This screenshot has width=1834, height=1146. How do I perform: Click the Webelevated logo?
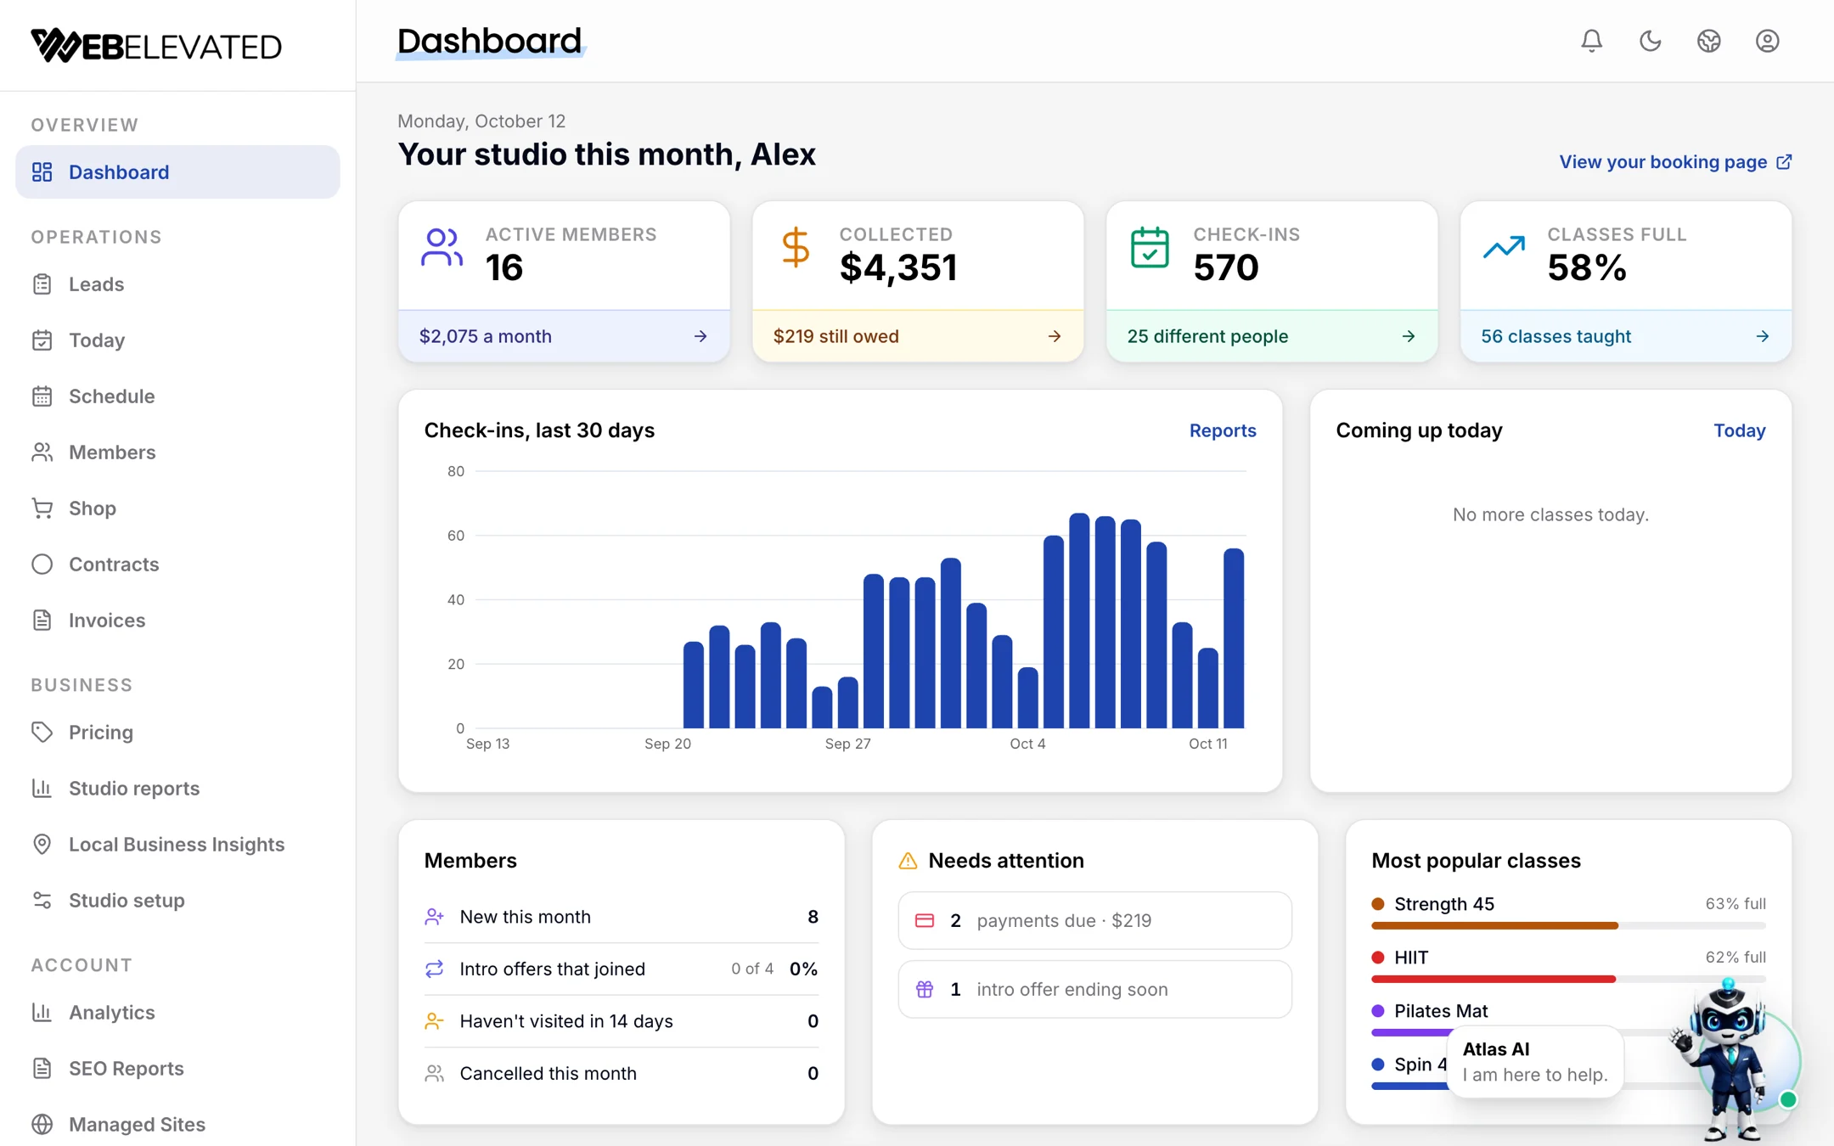coord(156,46)
